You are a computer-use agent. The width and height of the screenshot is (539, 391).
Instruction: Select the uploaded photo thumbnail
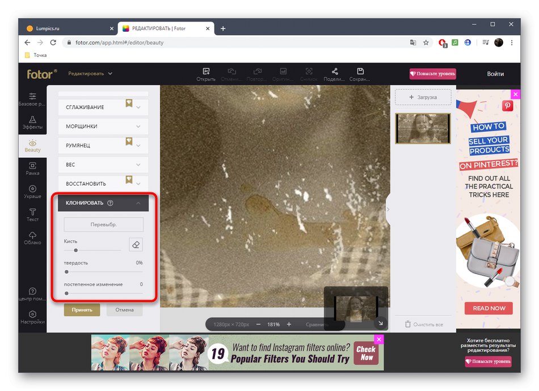click(423, 129)
